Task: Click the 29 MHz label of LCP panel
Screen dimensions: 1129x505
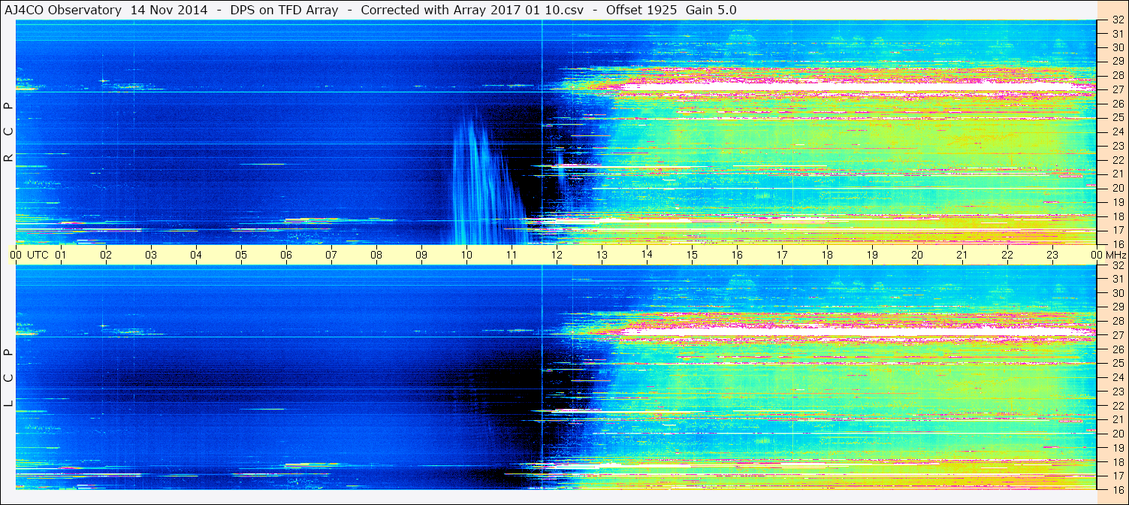Action: [x=1117, y=307]
